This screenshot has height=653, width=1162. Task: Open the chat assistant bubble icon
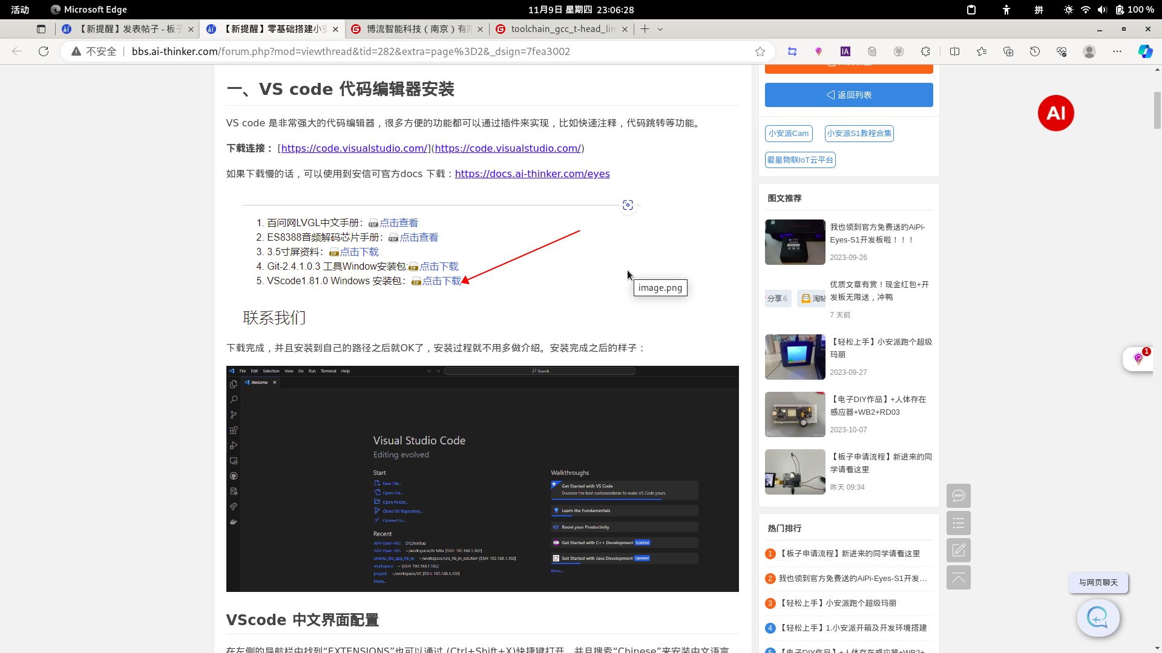coord(1098,617)
